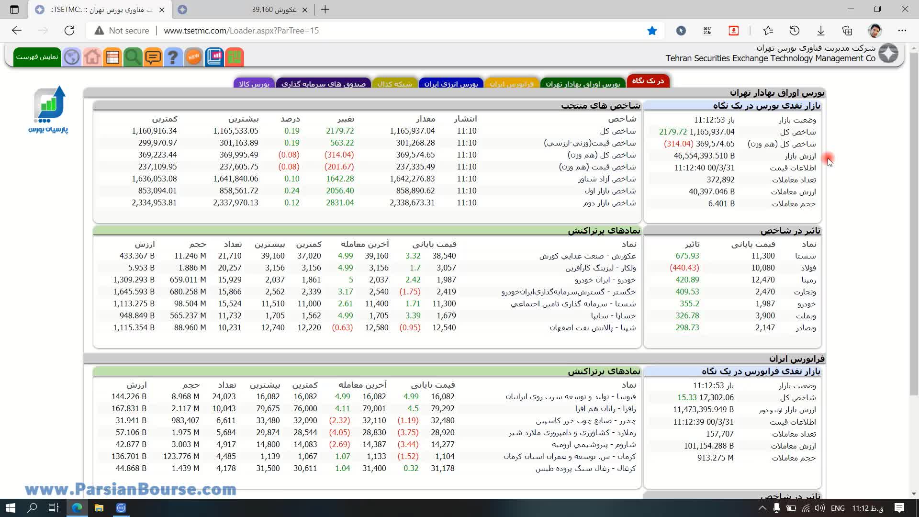Click the نمایش فهرست green button
This screenshot has width=919, height=517.
(37, 57)
